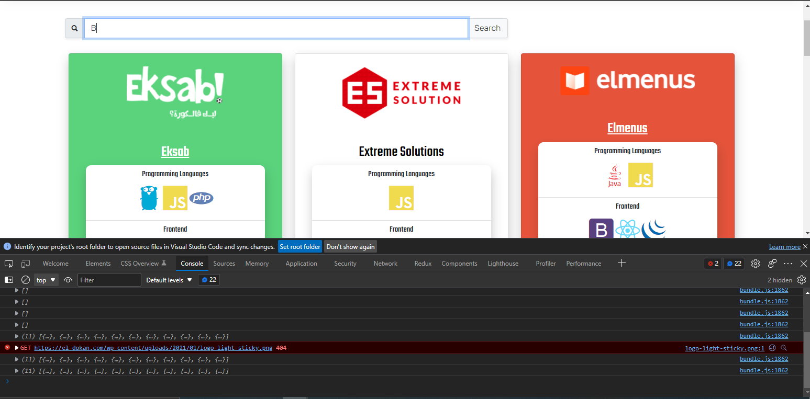
Task: Click the 22 issues counter beside the errors counter
Action: 734,264
